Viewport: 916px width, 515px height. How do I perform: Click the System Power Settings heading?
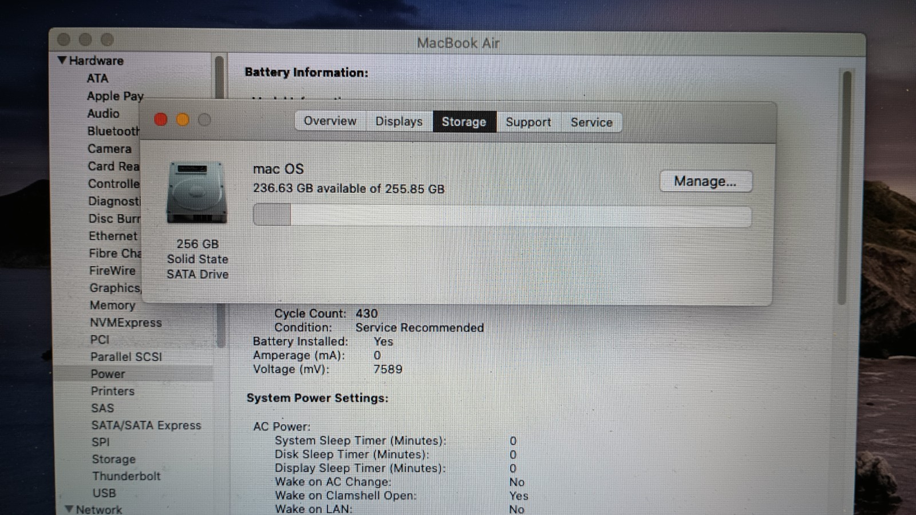pyautogui.click(x=317, y=398)
